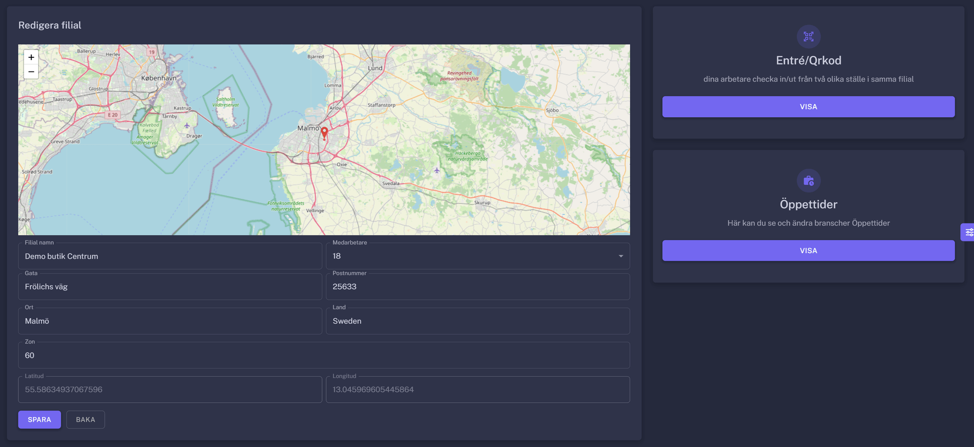Click into the Gata street field
This screenshot has width=974, height=447.
tap(170, 287)
